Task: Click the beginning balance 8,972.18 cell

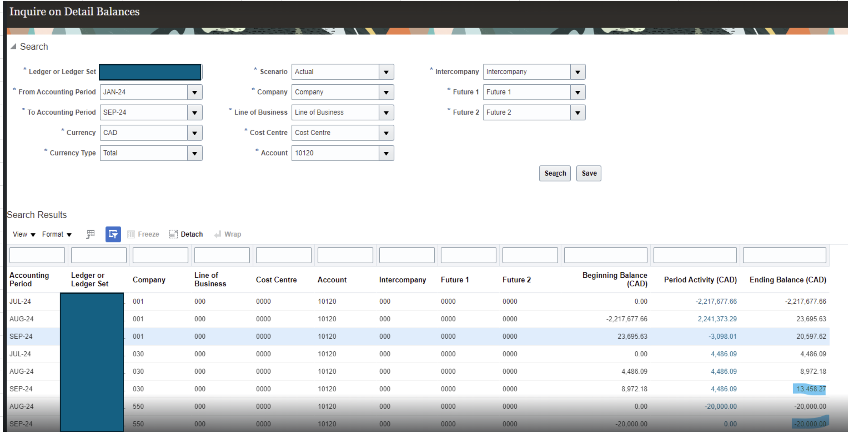Action: pyautogui.click(x=634, y=389)
